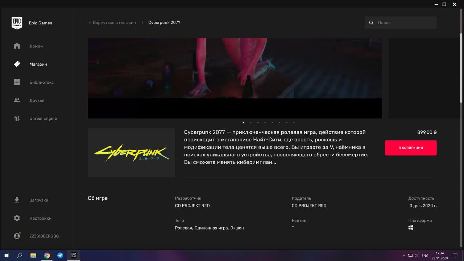Click the Об игре heading
The width and height of the screenshot is (464, 261).
tap(98, 198)
